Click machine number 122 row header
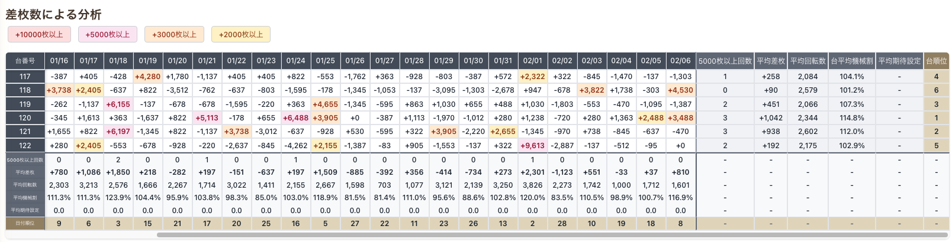This screenshot has width=952, height=242. 25,146
